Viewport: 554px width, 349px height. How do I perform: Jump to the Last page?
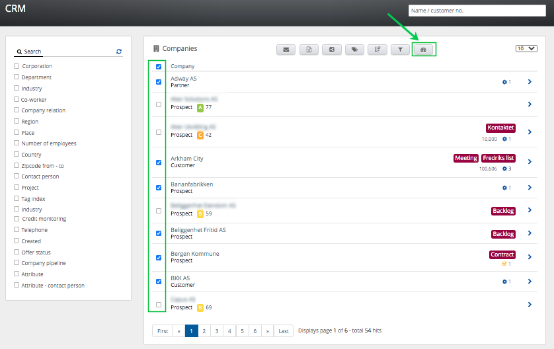click(x=284, y=330)
